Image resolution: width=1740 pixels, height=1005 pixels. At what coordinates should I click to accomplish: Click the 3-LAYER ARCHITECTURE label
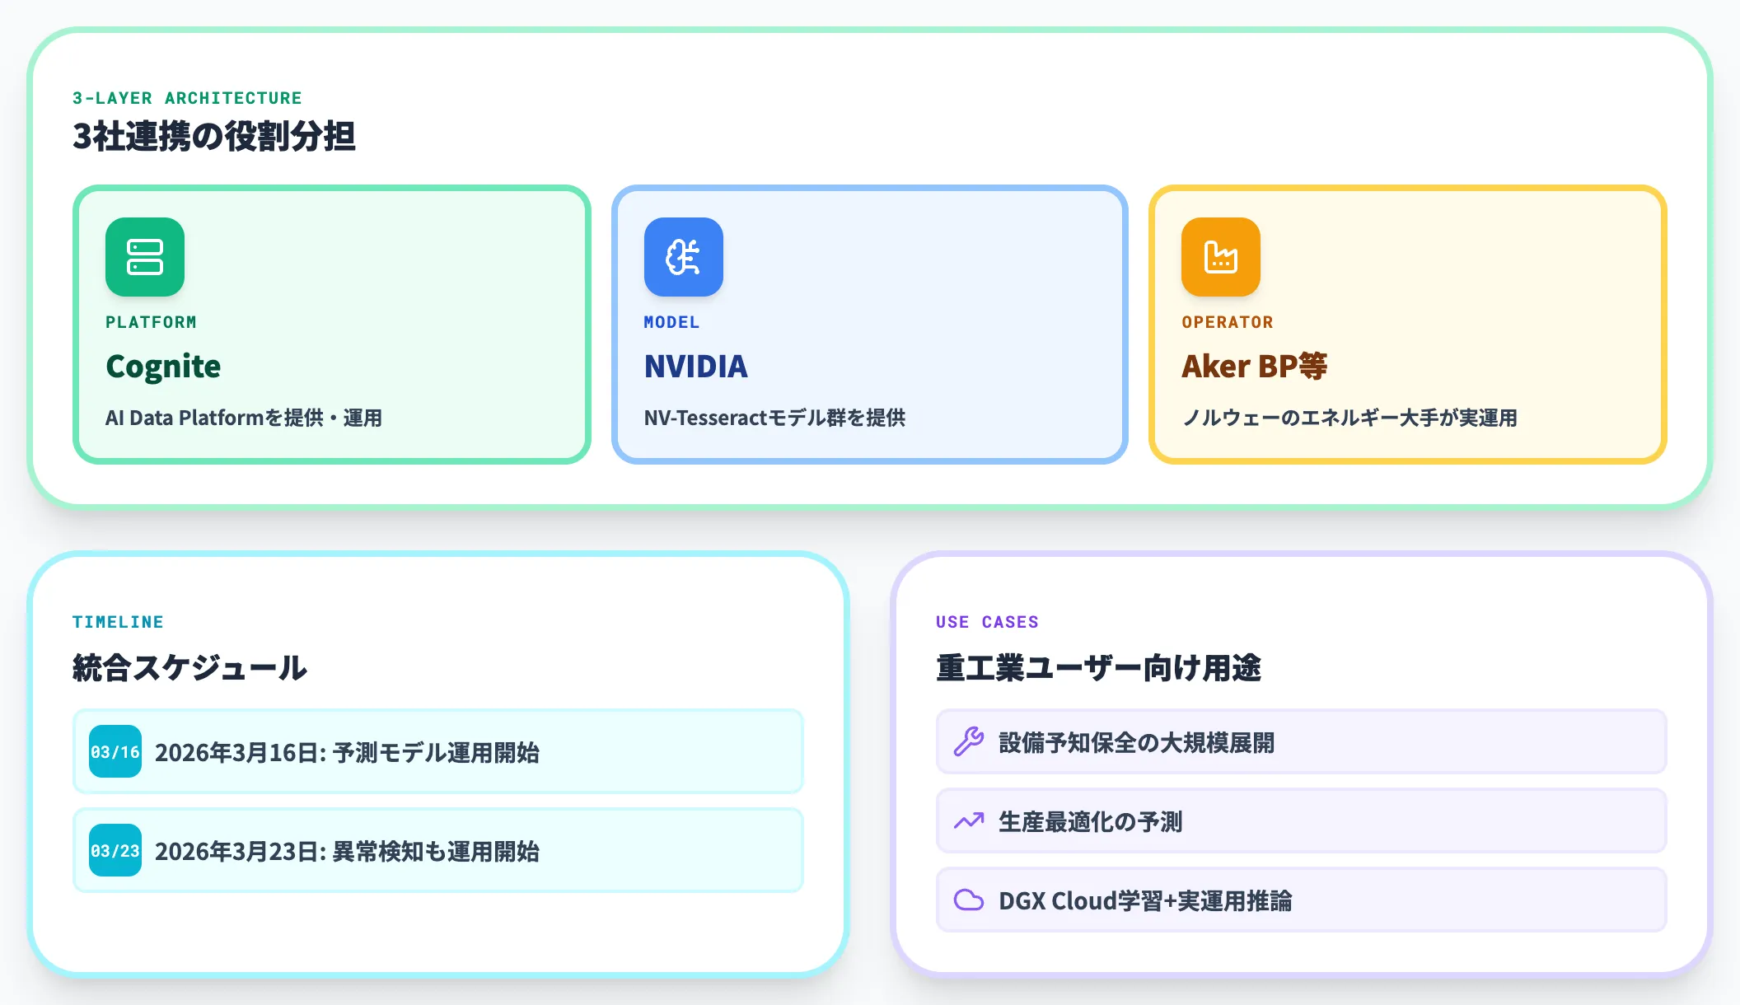tap(187, 98)
